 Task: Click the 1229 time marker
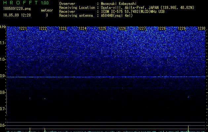click(182, 28)
